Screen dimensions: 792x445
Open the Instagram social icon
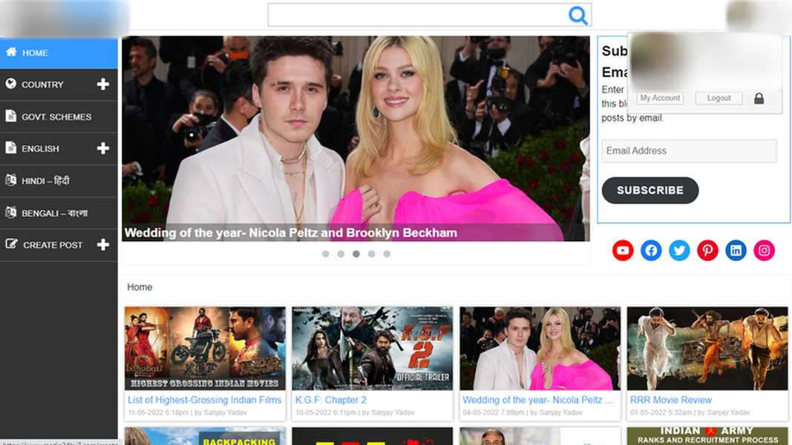pos(765,250)
